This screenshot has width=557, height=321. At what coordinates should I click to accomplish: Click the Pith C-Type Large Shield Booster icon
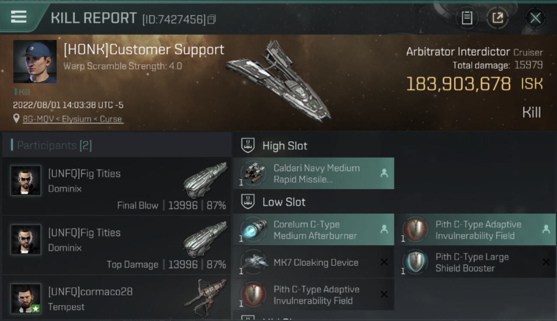coord(415,262)
